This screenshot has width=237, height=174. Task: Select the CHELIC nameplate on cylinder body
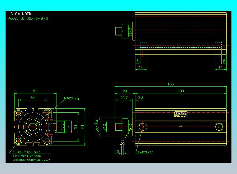(181, 114)
